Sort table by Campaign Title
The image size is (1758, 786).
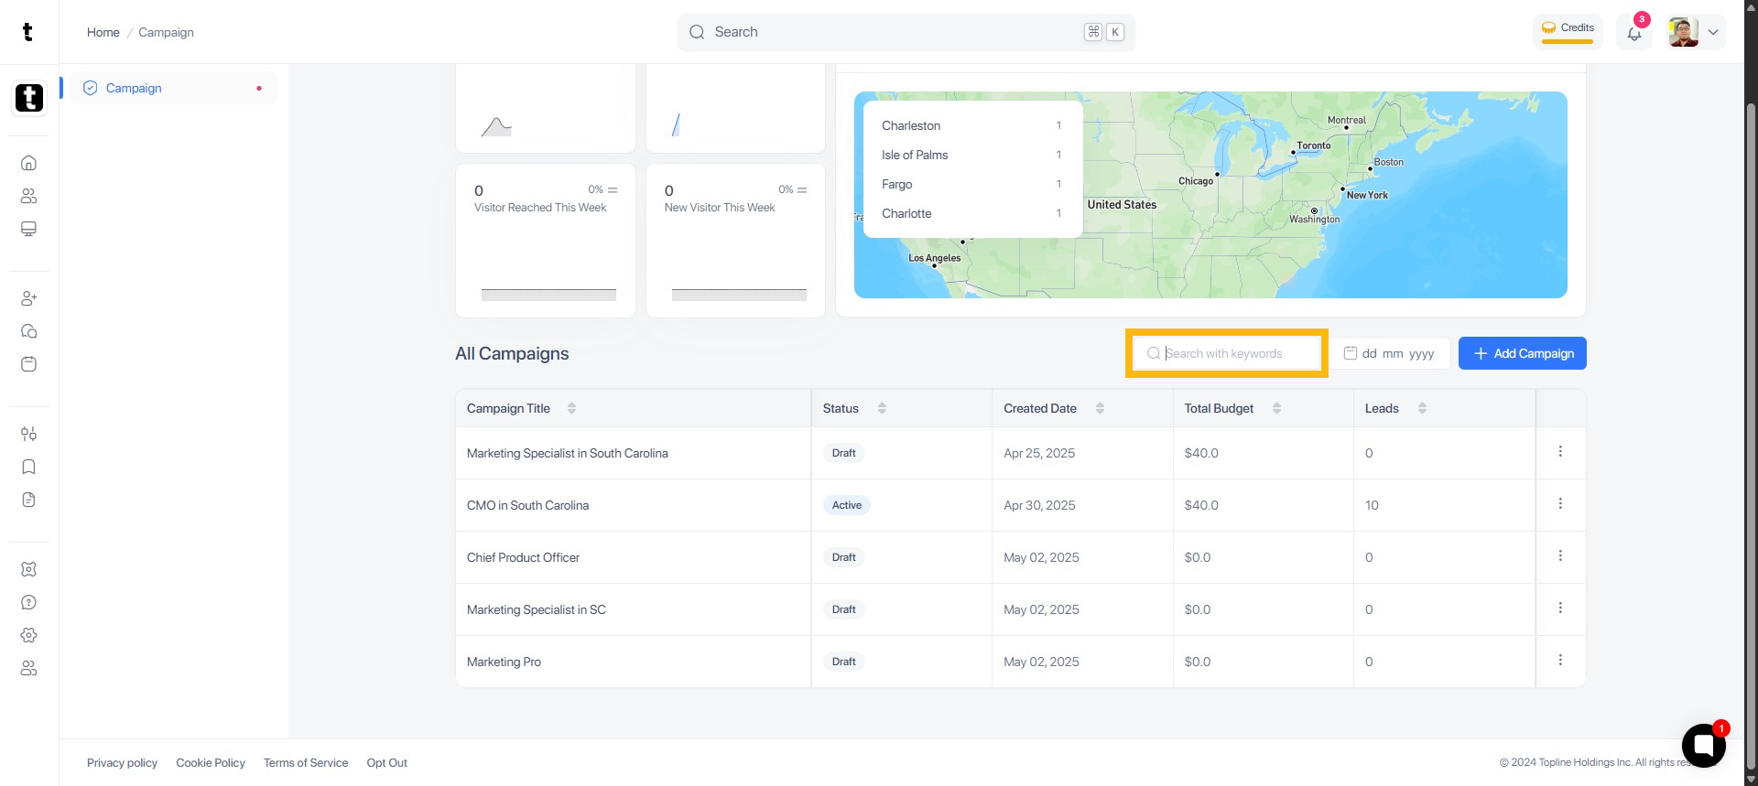[x=571, y=408]
